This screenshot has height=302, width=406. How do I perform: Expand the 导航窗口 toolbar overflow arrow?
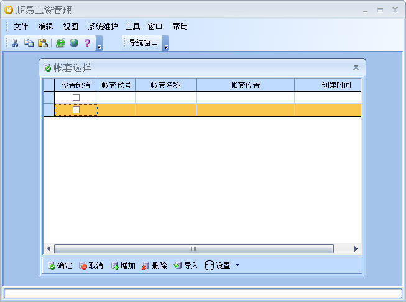click(166, 44)
